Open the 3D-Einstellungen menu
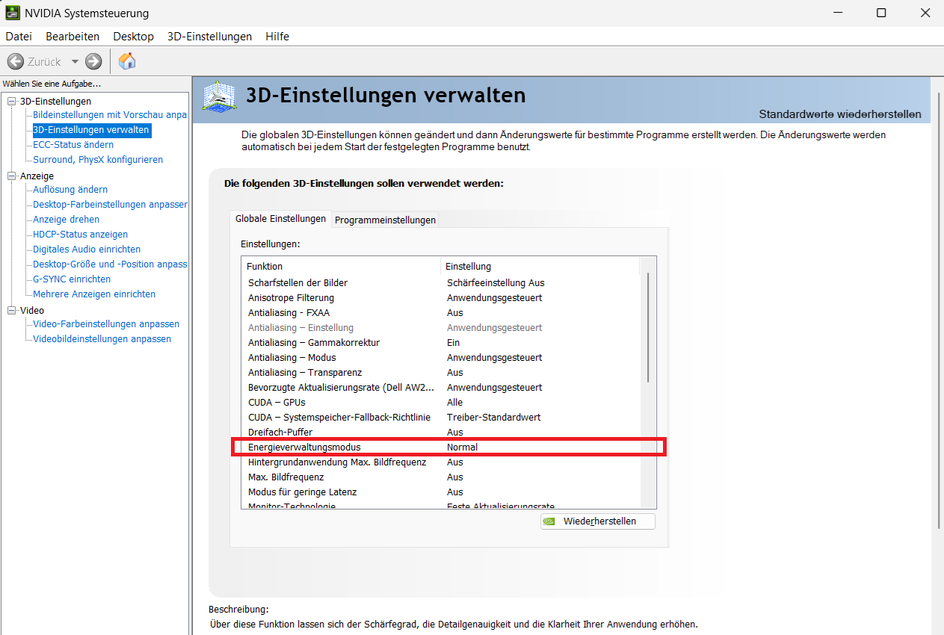 (x=209, y=36)
